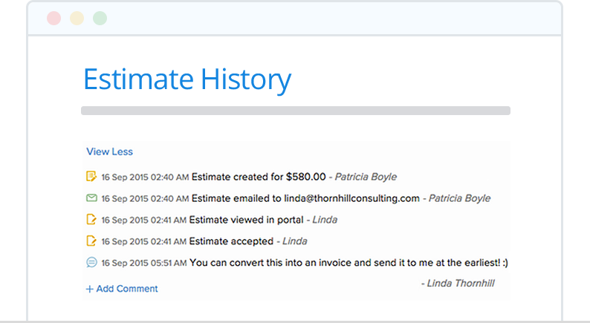Click the yellow window dot
Viewport: 590px width, 323px height.
pos(77,18)
